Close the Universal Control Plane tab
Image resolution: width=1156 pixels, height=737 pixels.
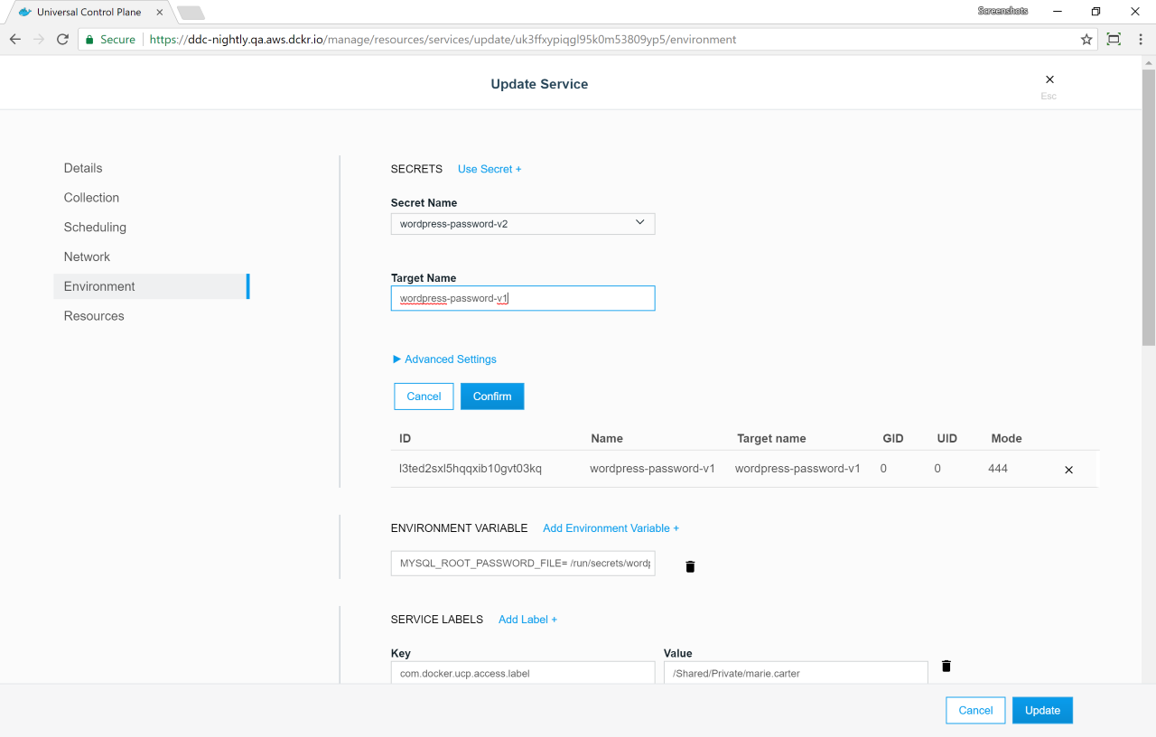pyautogui.click(x=160, y=13)
